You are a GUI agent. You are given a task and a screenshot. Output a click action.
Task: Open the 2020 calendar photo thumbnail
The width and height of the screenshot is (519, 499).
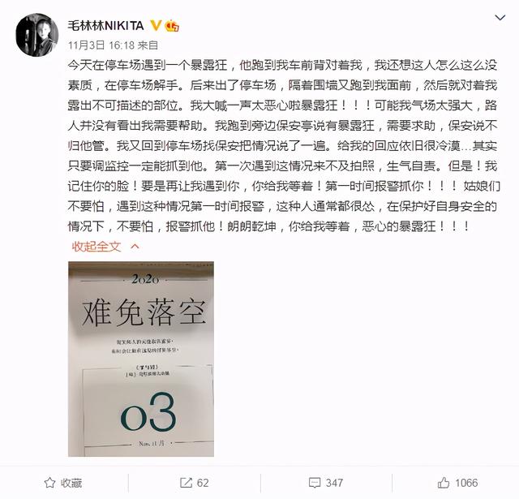pos(141,359)
